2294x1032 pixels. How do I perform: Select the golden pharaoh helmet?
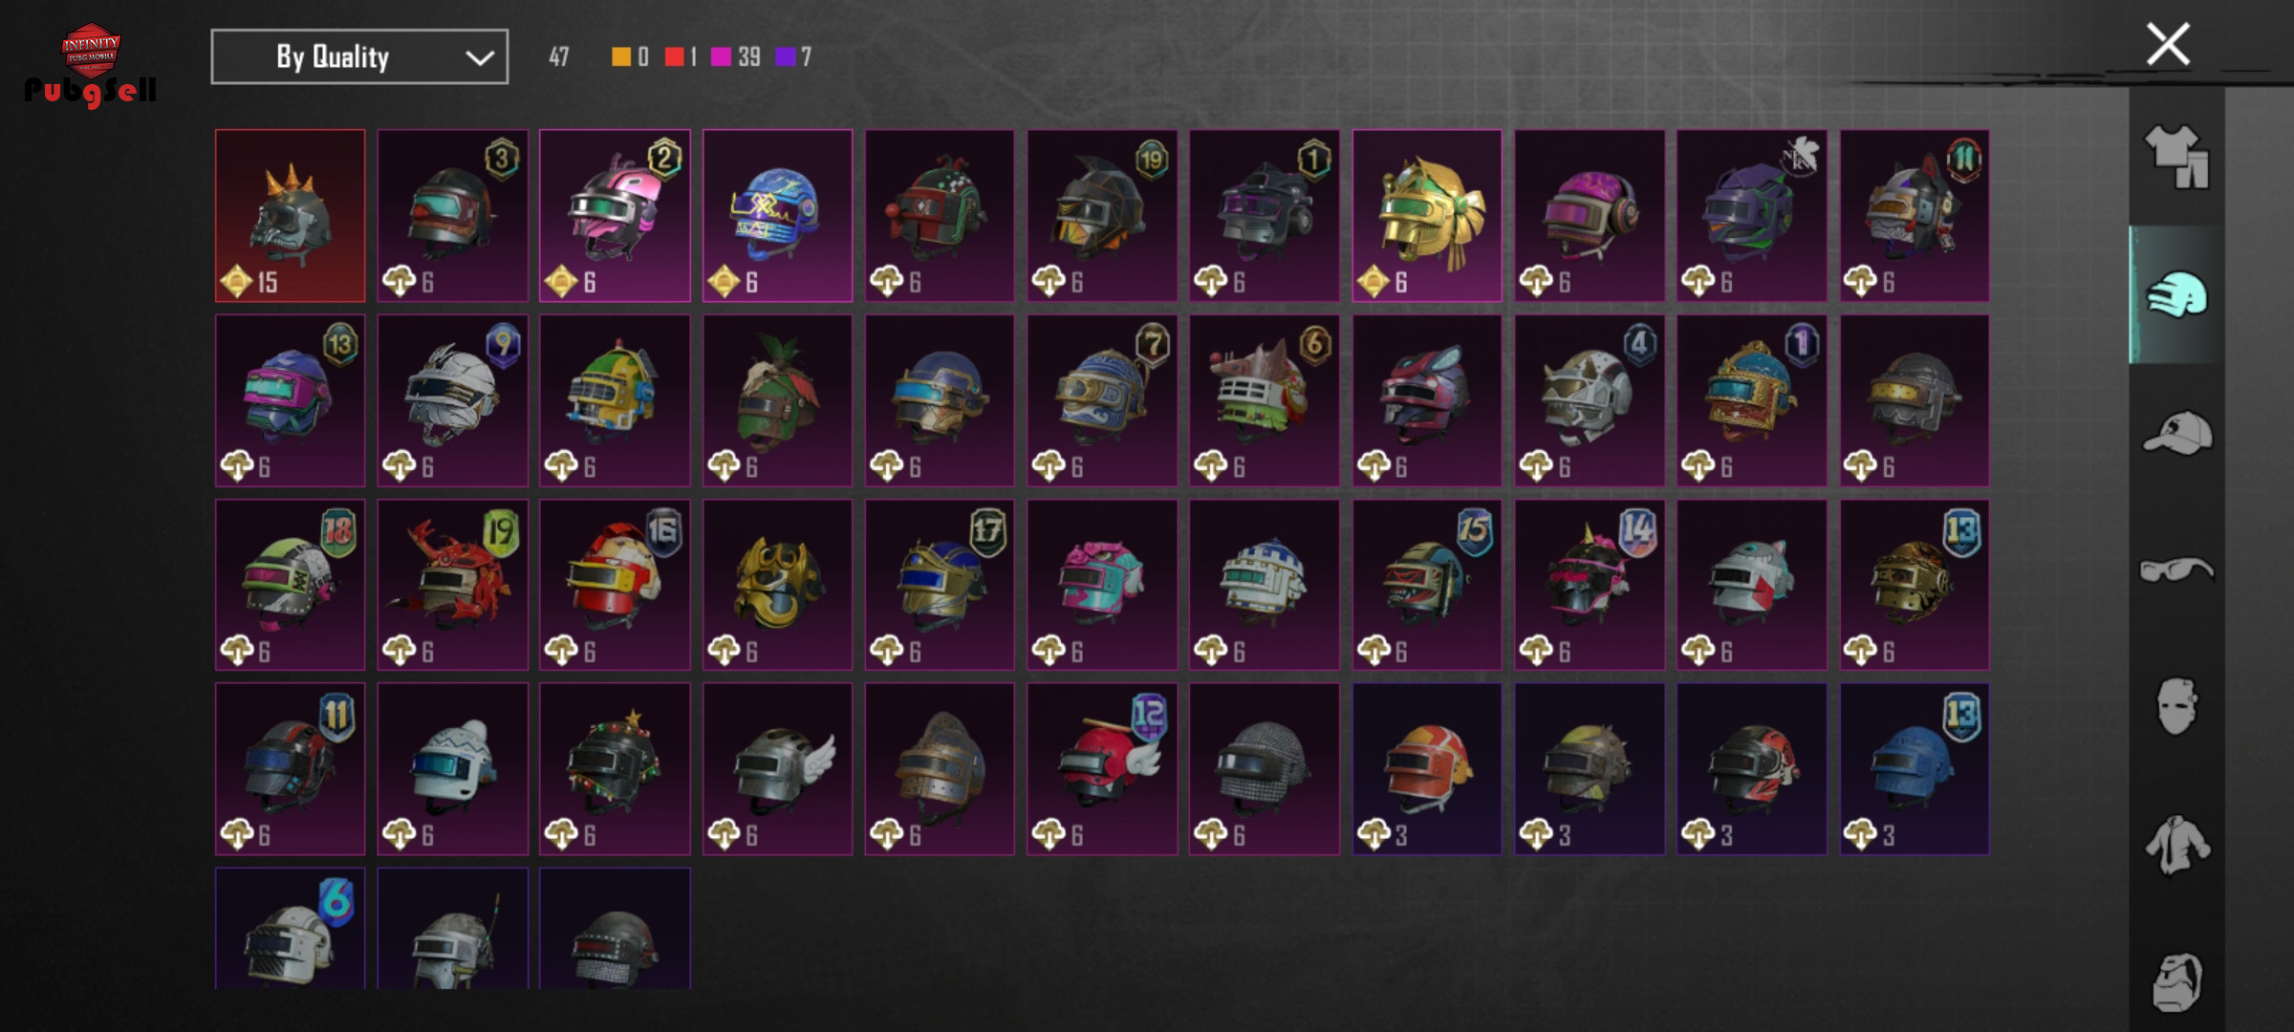1426,216
